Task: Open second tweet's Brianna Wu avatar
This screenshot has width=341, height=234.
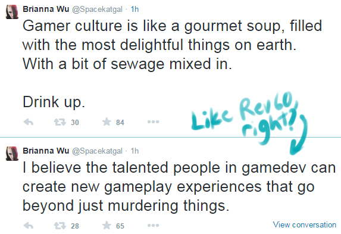Action: (x=12, y=154)
